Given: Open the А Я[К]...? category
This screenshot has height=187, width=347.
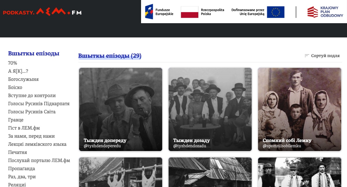Looking at the screenshot, I should coord(18,71).
